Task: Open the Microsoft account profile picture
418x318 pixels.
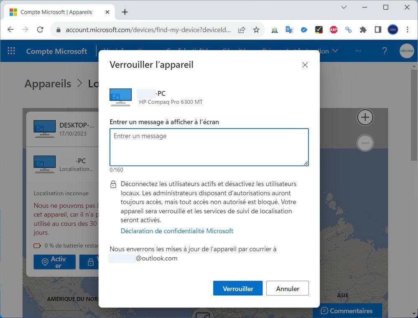Action: click(x=407, y=51)
